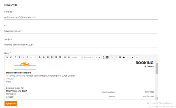The image size is (176, 108).
Task: Align text left
Action: [x=40, y=57]
